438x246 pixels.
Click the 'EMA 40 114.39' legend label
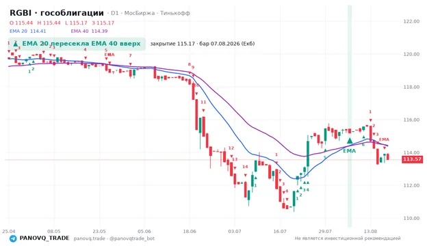click(x=89, y=31)
